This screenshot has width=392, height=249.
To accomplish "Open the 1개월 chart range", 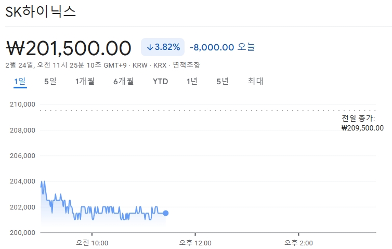I will click(85, 81).
